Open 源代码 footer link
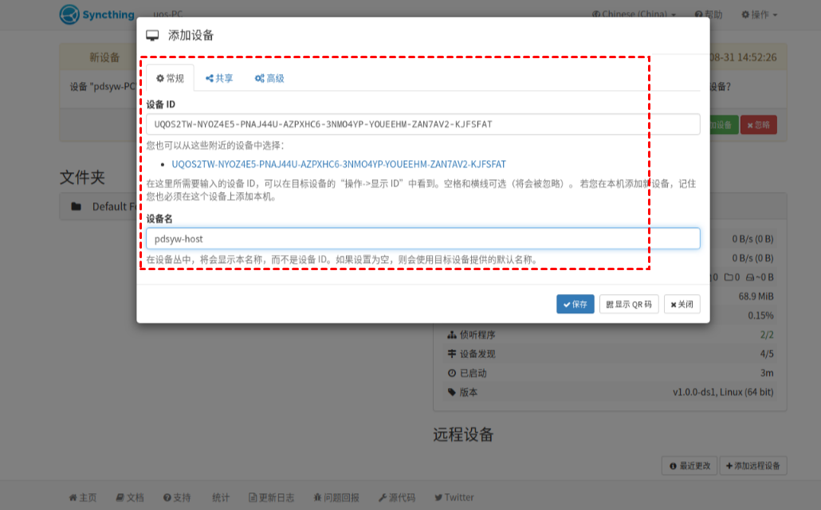The image size is (821, 510). click(397, 497)
